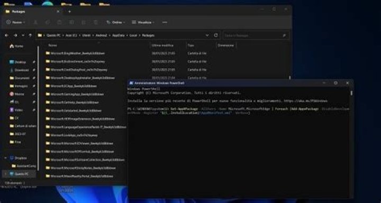Viewport: 381px width, 203px height.
Task: Select the Microsoft.MicrosoftSolitaireCollection folder
Action: (85, 160)
